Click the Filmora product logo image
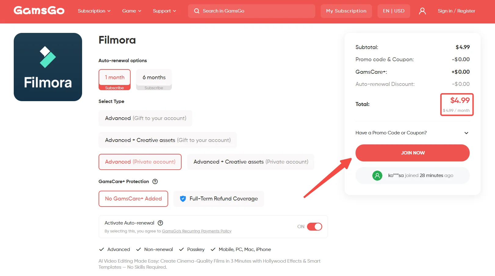This screenshot has width=495, height=276. (48, 67)
